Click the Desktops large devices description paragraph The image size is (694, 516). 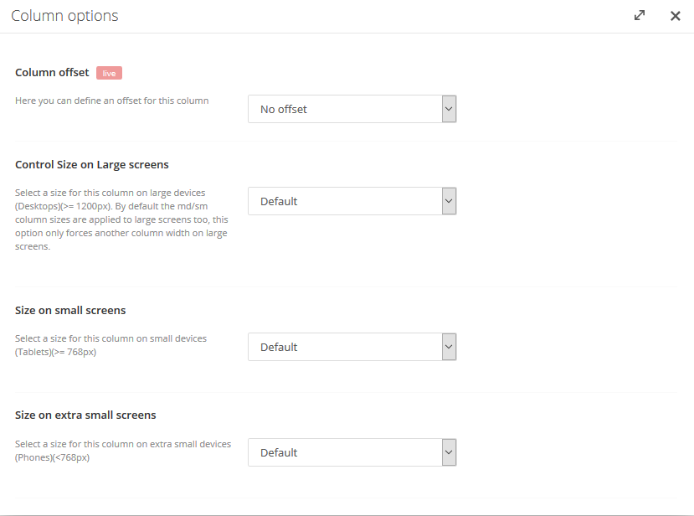tap(121, 219)
